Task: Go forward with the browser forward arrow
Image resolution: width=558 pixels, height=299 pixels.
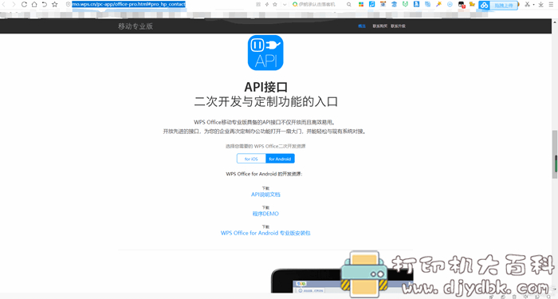Action: pos(14,4)
